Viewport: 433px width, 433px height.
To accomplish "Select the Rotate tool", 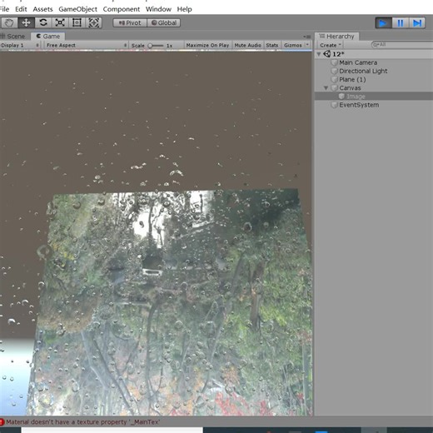I will (x=43, y=22).
